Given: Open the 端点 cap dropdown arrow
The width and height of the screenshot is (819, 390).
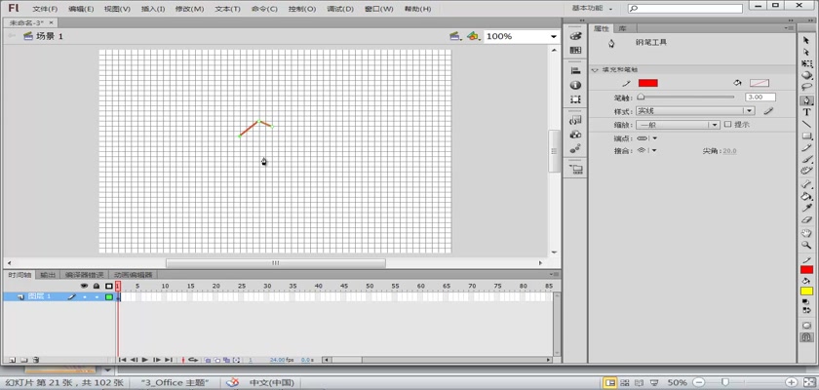Looking at the screenshot, I should point(655,138).
